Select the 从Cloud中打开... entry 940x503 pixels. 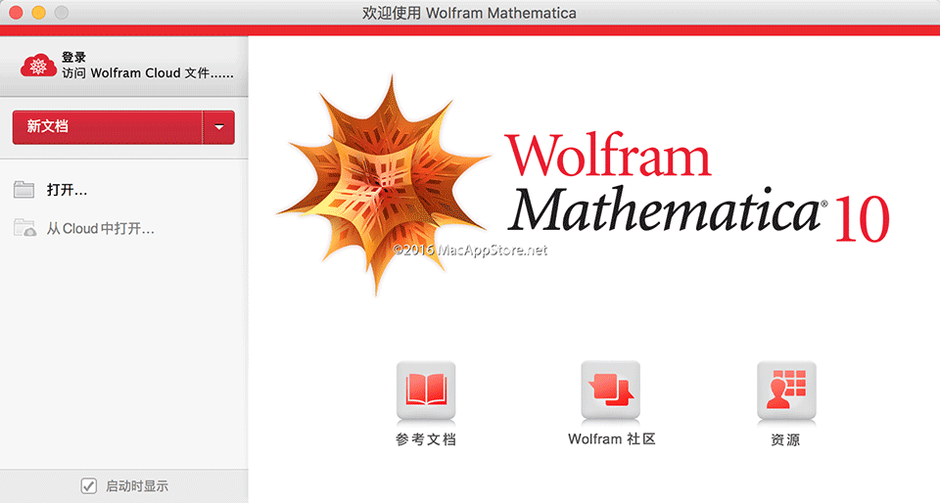click(101, 229)
